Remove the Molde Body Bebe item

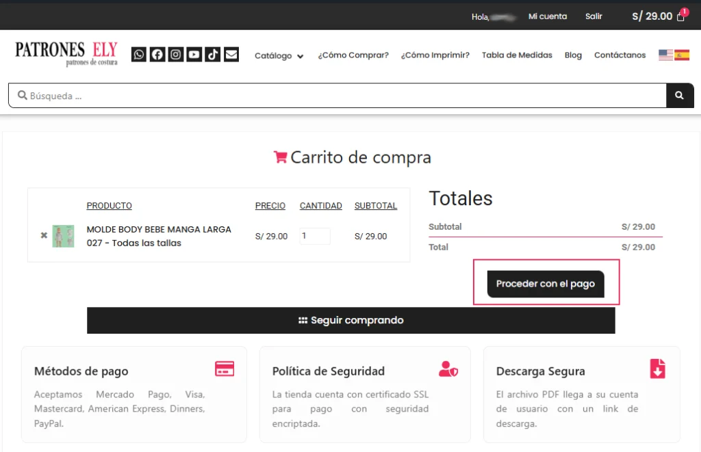click(44, 235)
